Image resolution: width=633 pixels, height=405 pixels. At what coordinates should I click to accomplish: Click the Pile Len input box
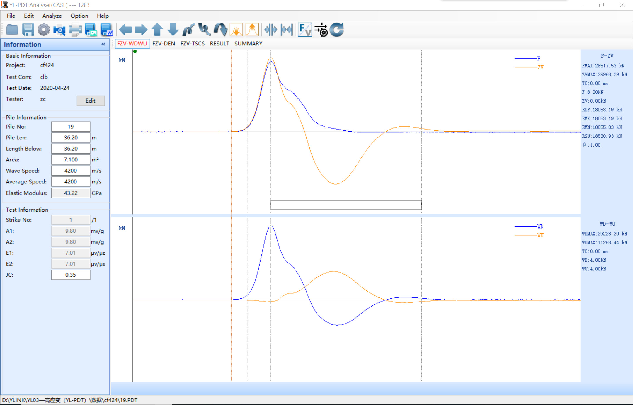pyautogui.click(x=71, y=137)
